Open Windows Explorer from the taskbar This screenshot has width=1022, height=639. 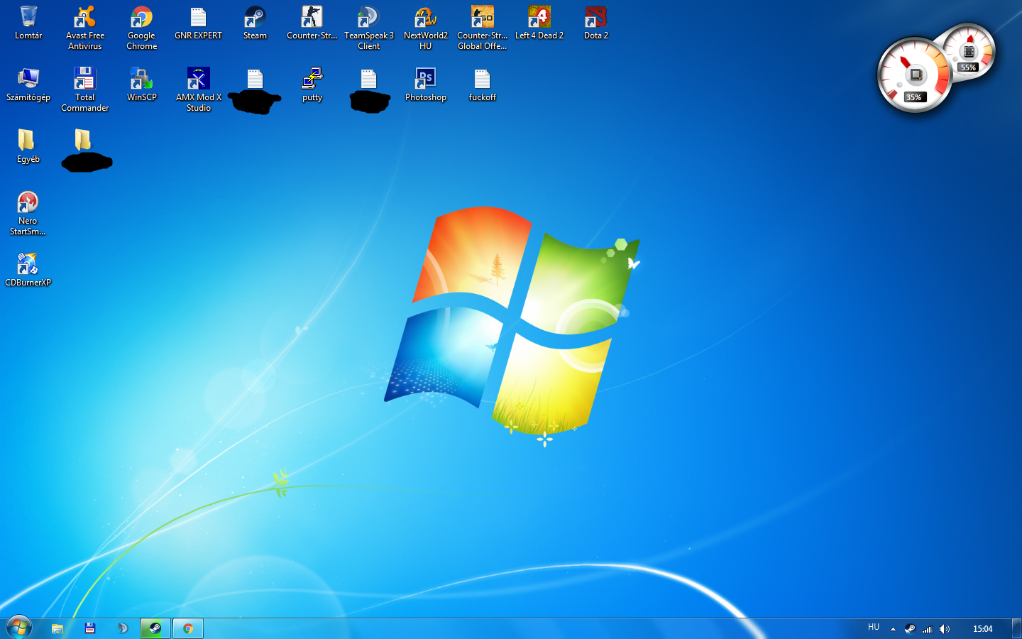pos(57,628)
